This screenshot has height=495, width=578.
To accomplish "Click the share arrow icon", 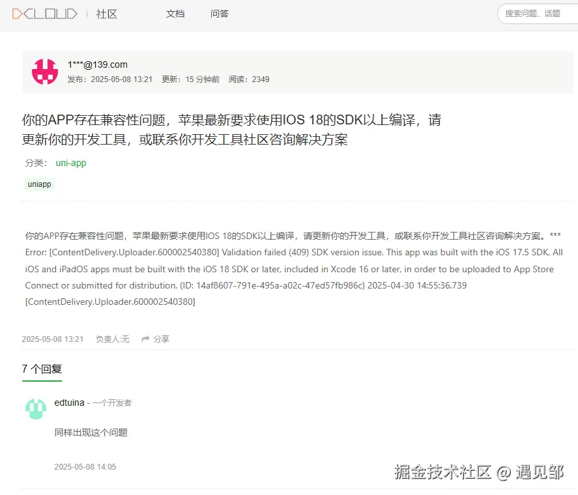I will pyautogui.click(x=145, y=339).
